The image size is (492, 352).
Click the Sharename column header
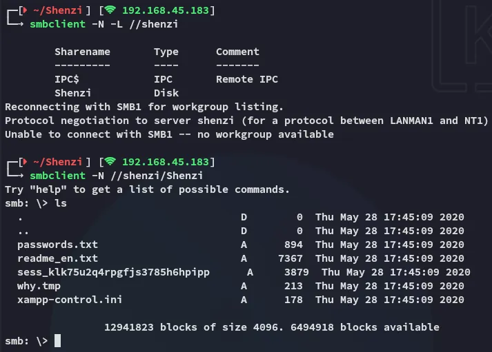(83, 52)
